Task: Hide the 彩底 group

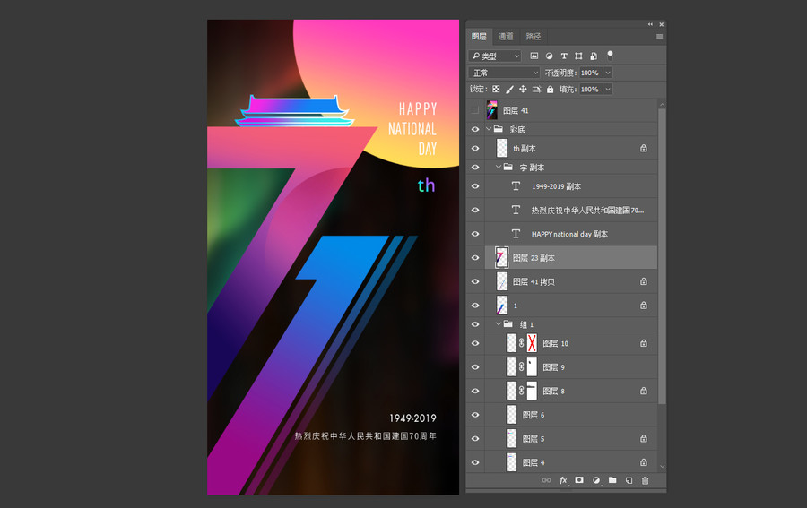Action: 475,129
